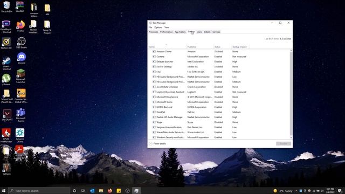The width and height of the screenshot is (345, 194).
Task: Select the Java Update Scheduler entry
Action: point(219,87)
